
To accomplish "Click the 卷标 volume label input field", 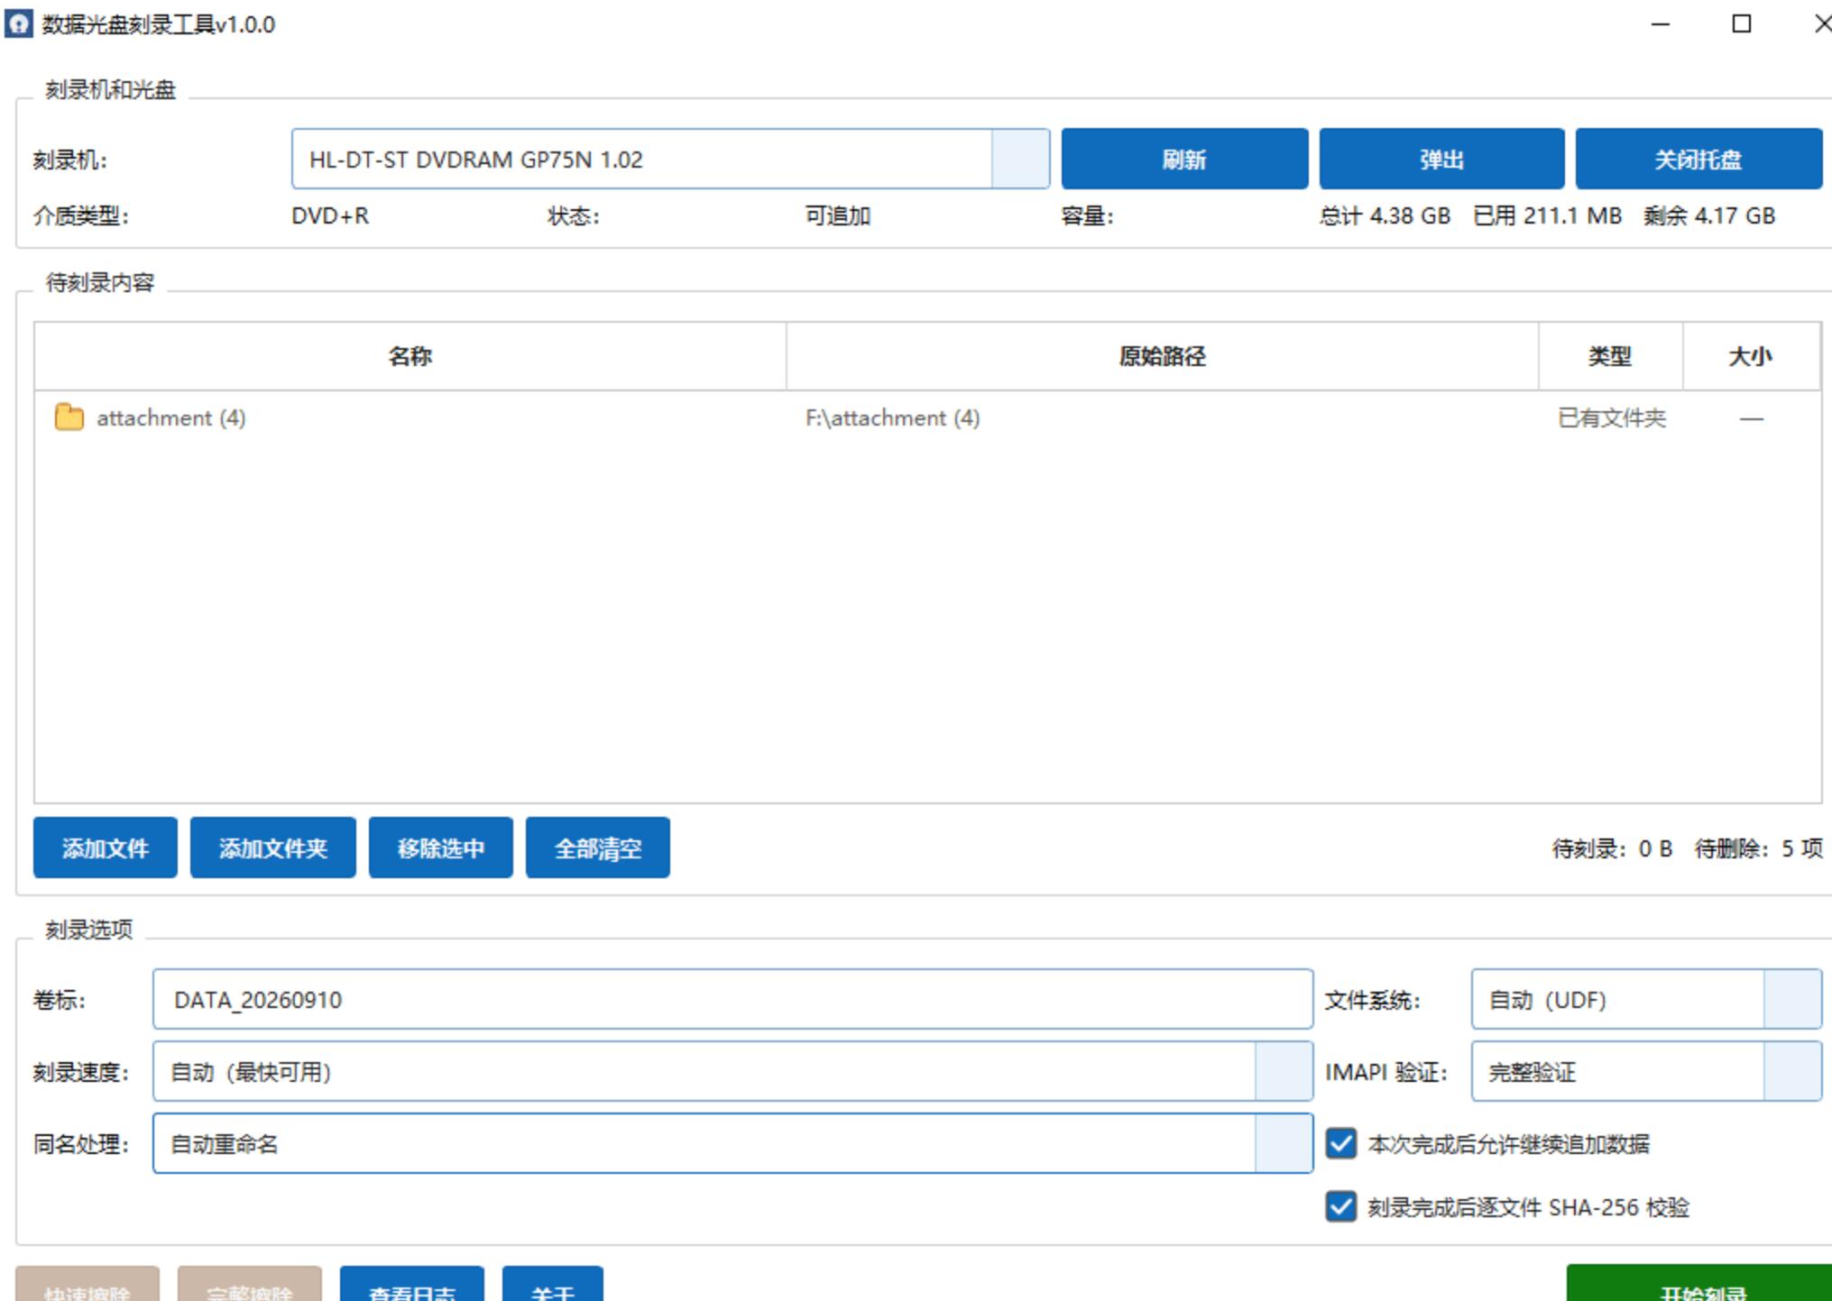I will pos(732,999).
